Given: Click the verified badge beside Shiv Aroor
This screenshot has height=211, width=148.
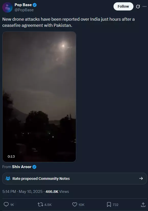Looking at the screenshot, I should coord(35,167).
